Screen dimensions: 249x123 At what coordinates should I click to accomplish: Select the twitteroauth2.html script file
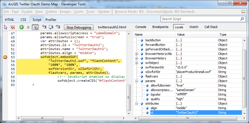pos(112,27)
